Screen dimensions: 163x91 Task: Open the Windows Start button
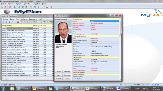[x=3, y=89]
